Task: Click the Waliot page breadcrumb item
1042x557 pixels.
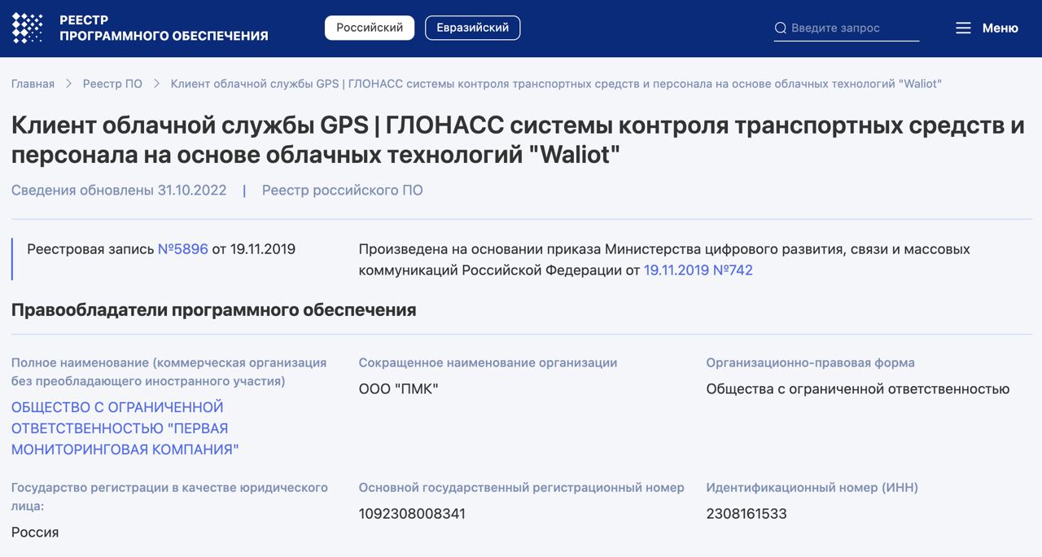Action: point(556,84)
